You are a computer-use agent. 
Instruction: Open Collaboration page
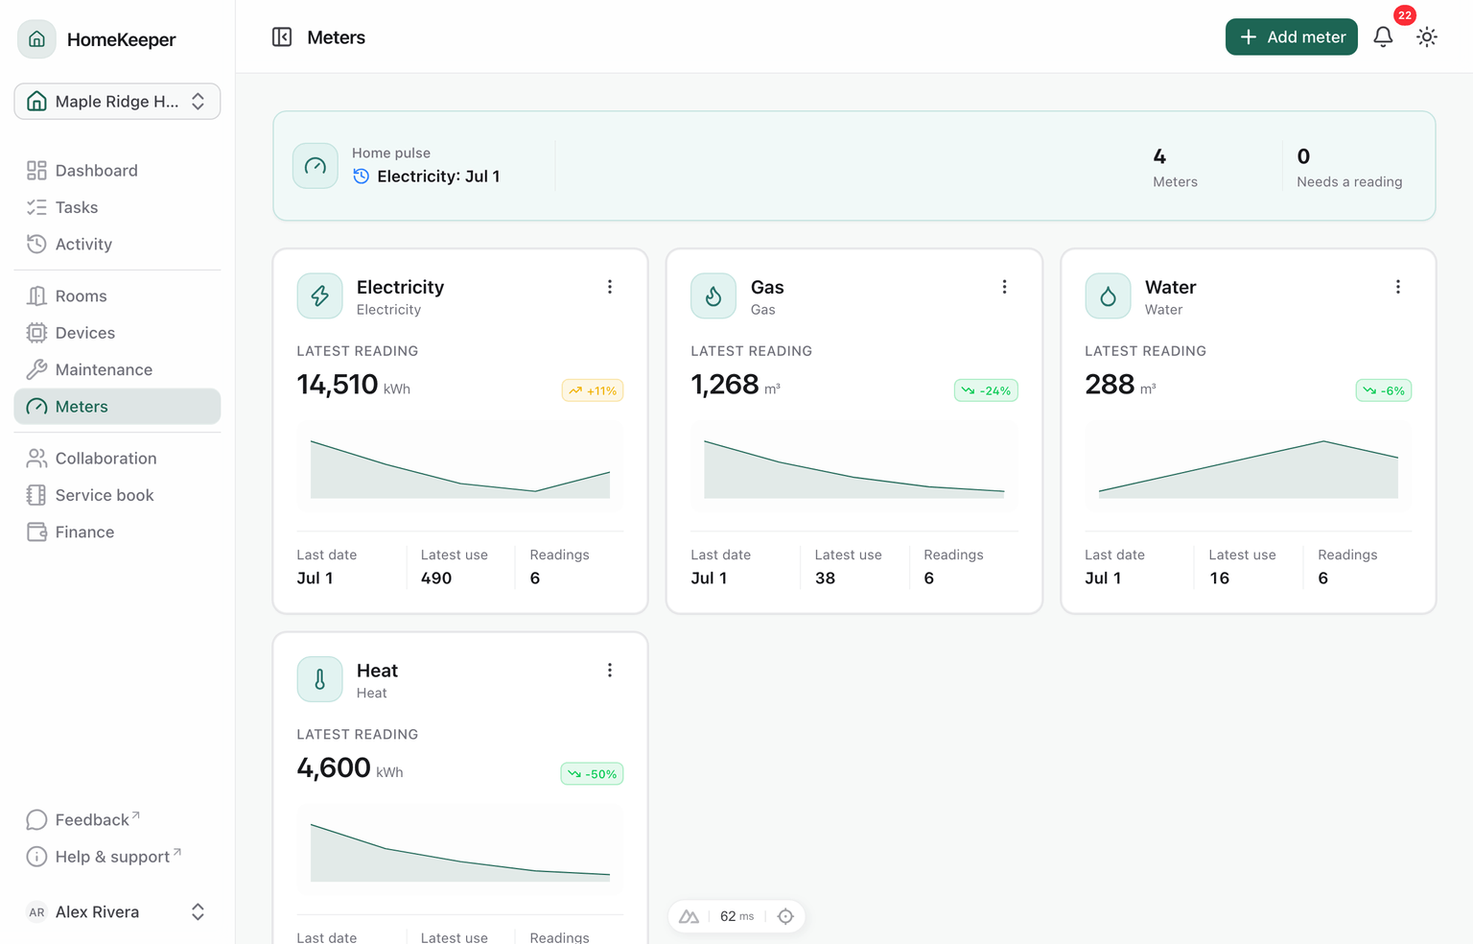pyautogui.click(x=117, y=459)
